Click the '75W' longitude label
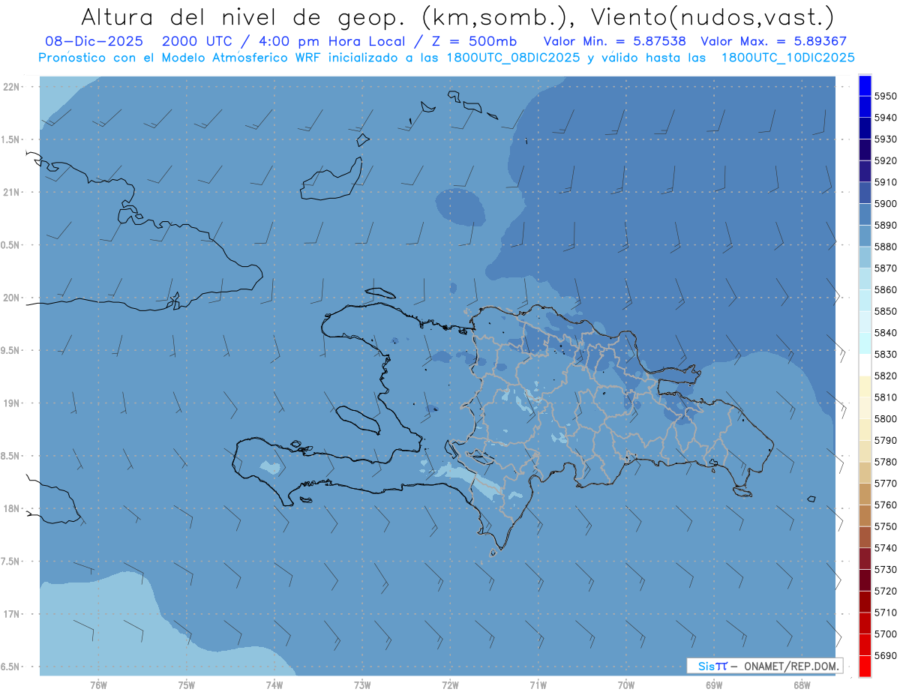 [186, 685]
